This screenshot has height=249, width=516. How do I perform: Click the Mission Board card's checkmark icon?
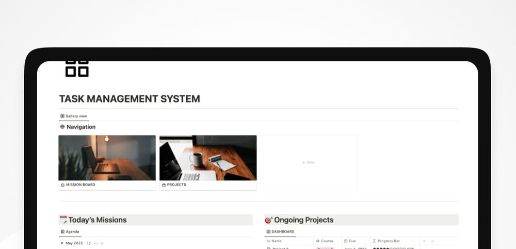pyautogui.click(x=63, y=185)
